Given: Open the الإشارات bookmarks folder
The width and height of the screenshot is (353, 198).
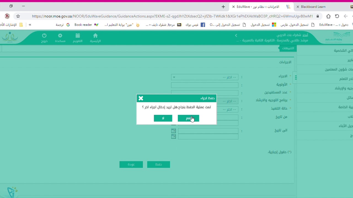Looking at the screenshot, I should click(12, 25).
